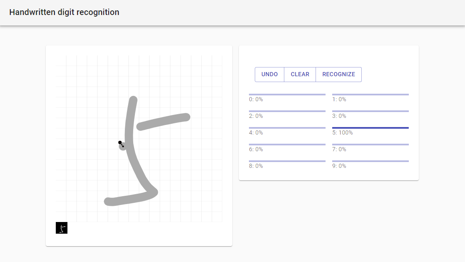Click the Recognize button
The height and width of the screenshot is (262, 465).
338,75
